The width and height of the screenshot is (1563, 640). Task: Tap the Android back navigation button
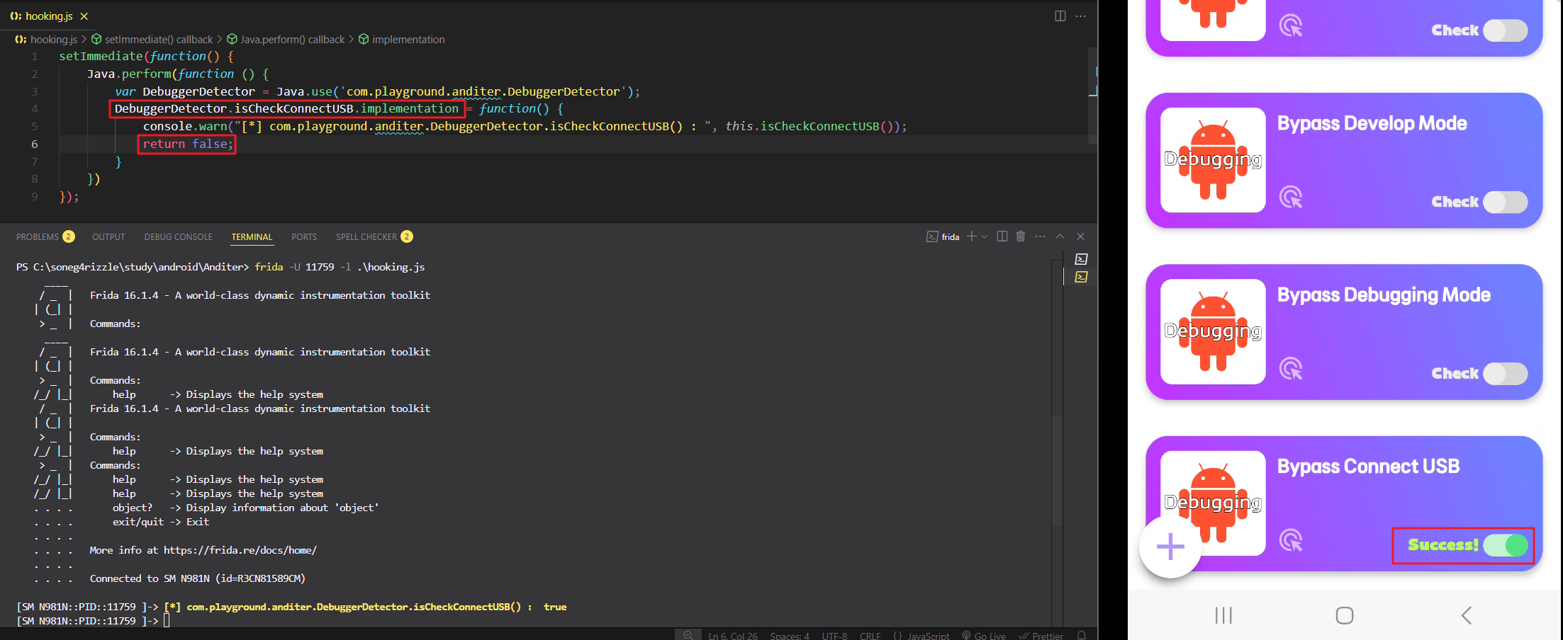pos(1467,615)
